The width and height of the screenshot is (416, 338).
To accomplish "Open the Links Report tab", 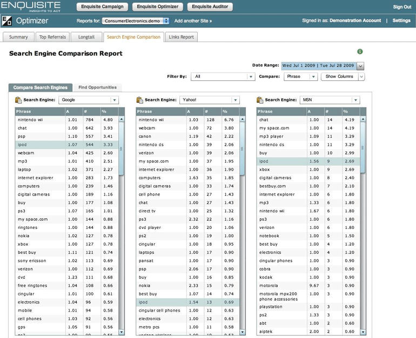I will tap(181, 37).
